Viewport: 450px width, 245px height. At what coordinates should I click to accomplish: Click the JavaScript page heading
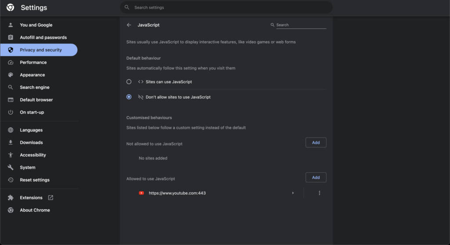tap(149, 25)
